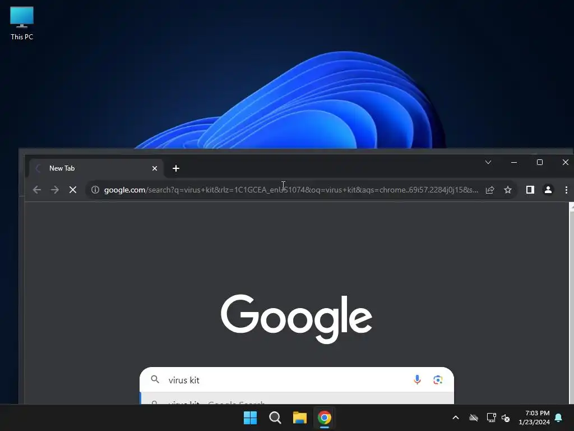
Task: Search by image lens icon
Action: coord(438,380)
